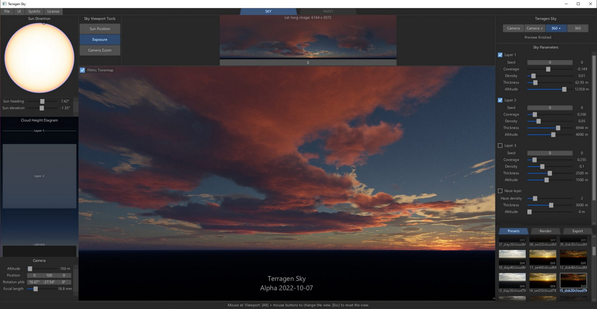Click the Layer 2 Coverage slider

click(x=550, y=115)
